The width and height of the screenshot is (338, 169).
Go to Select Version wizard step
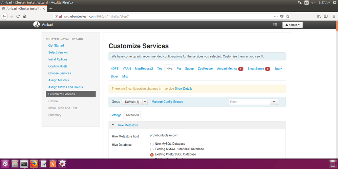pyautogui.click(x=58, y=52)
